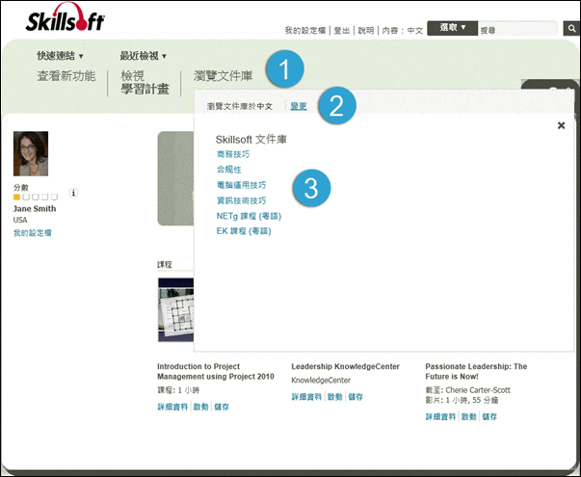Click the 瀏覽文件庫於中文 label
Image resolution: width=581 pixels, height=477 pixels.
(x=240, y=106)
